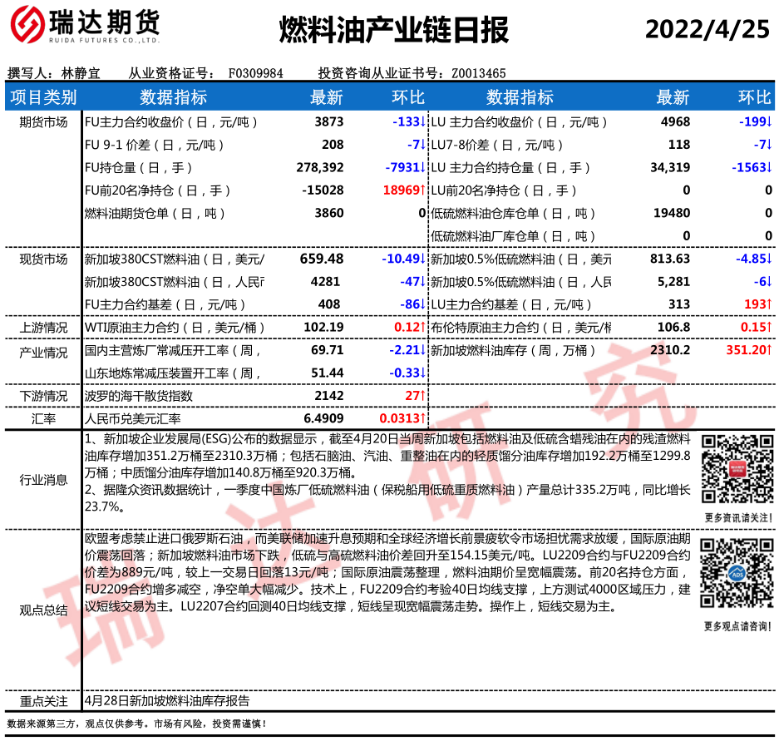Click the red up arrow after 351.20
The height and width of the screenshot is (741, 779).
point(770,350)
